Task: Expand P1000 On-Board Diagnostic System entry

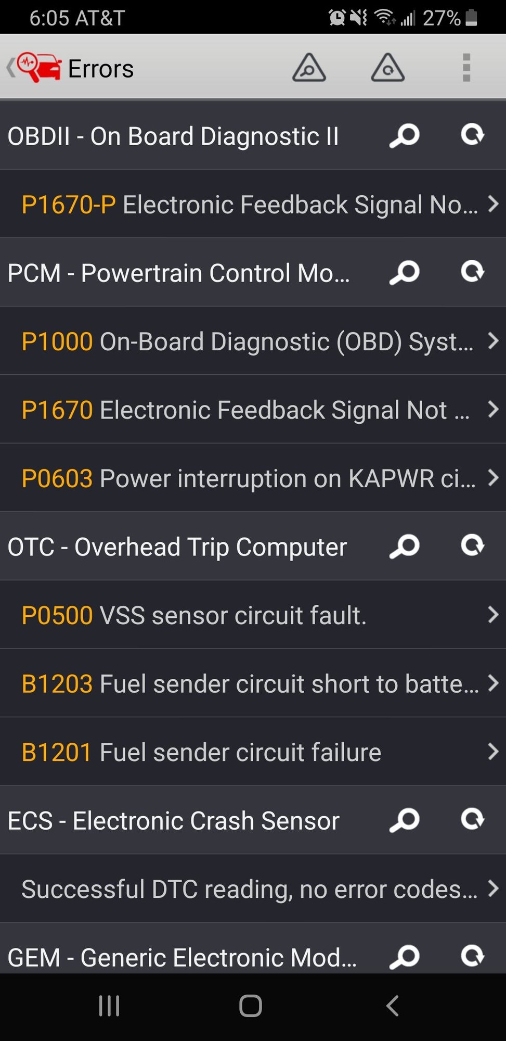Action: [253, 341]
